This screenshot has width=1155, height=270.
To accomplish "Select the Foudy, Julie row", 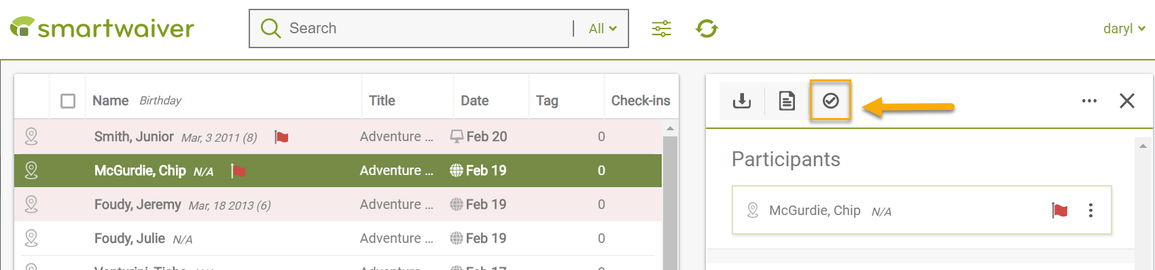I will 338,238.
